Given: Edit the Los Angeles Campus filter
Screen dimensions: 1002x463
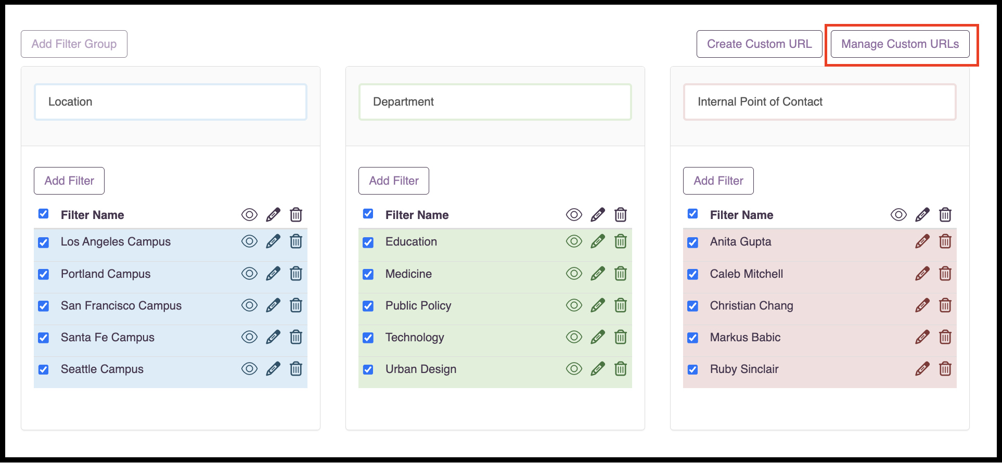Looking at the screenshot, I should tap(273, 241).
